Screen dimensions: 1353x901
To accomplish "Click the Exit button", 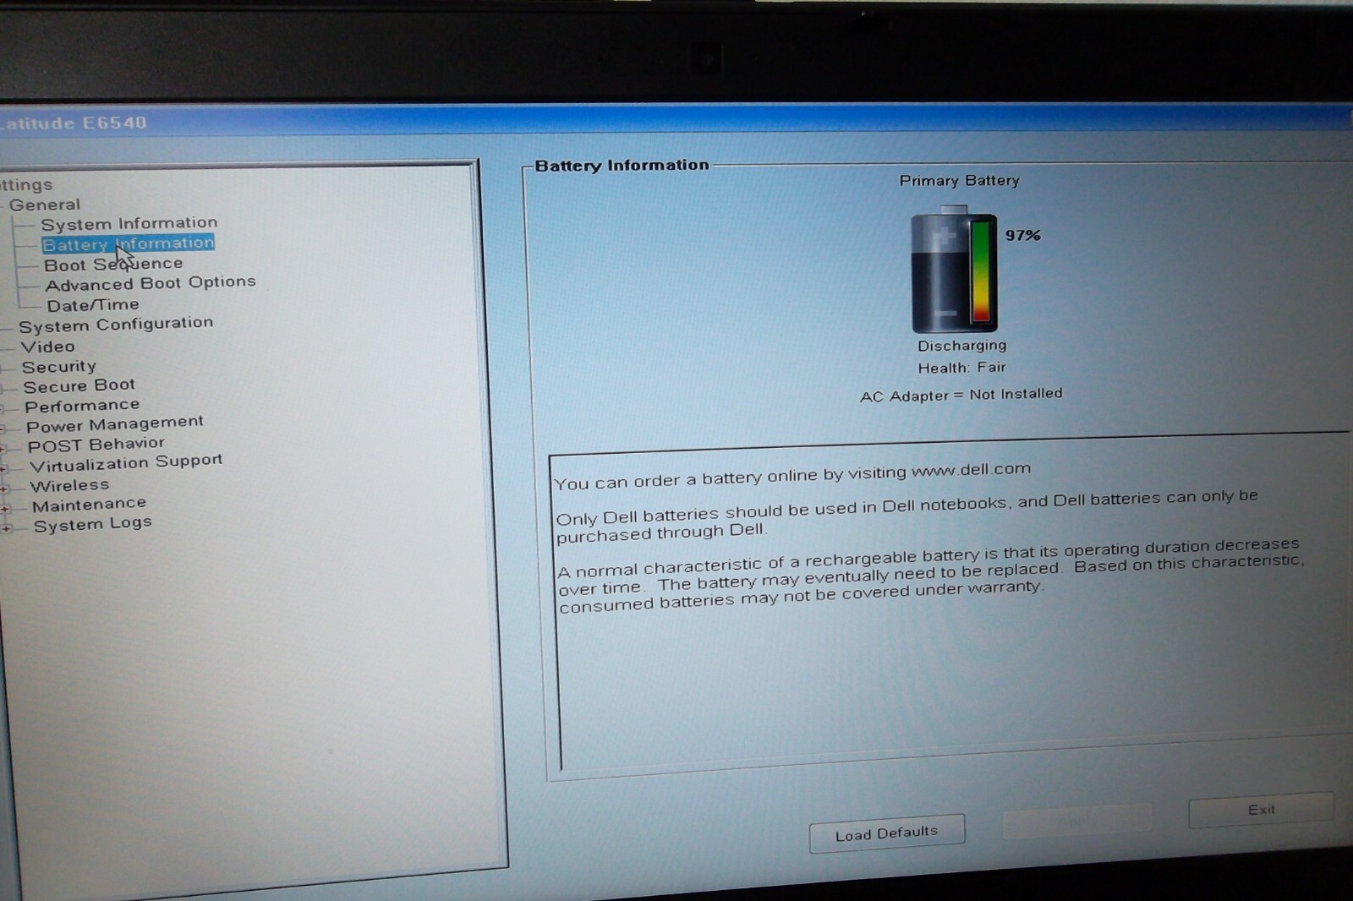I will click(1261, 810).
